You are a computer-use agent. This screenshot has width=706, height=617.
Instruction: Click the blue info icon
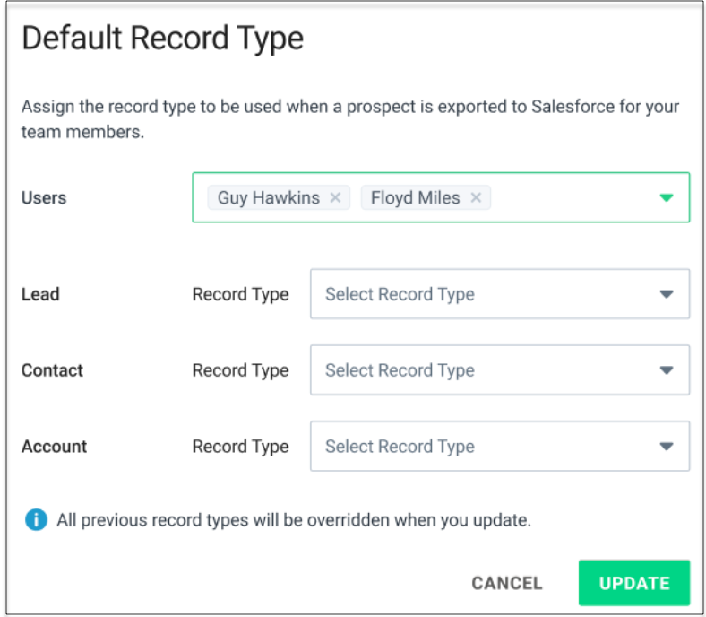pos(35,520)
